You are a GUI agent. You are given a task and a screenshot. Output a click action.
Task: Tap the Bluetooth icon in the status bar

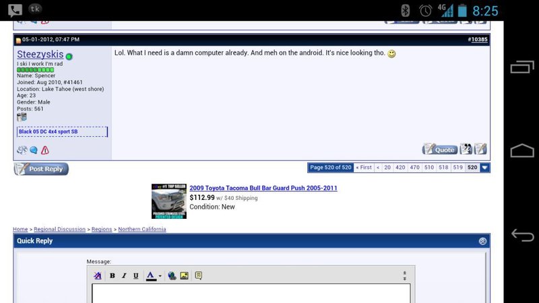point(406,11)
